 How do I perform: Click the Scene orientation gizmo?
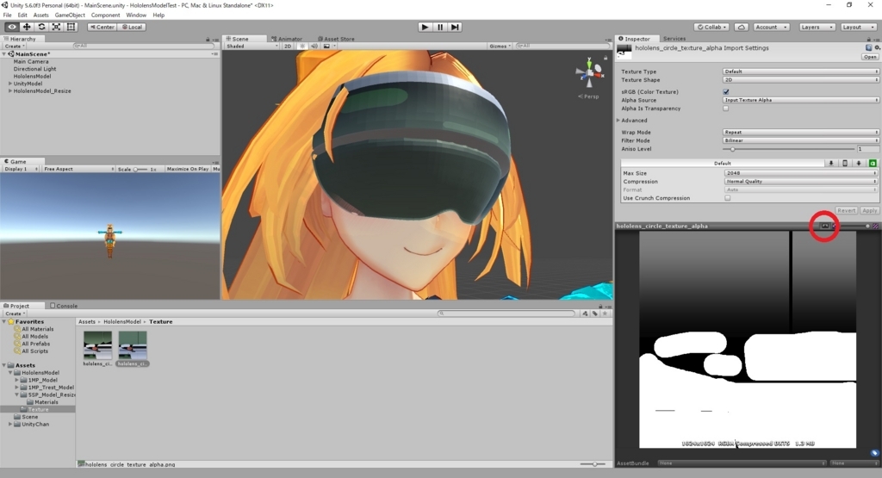(589, 72)
